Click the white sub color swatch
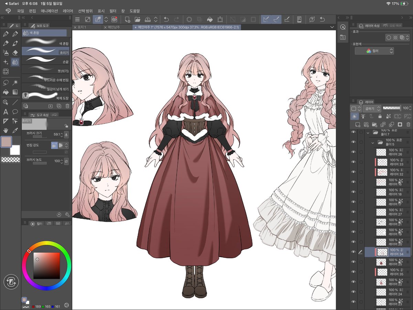This screenshot has height=310, width=413. [x=15, y=150]
